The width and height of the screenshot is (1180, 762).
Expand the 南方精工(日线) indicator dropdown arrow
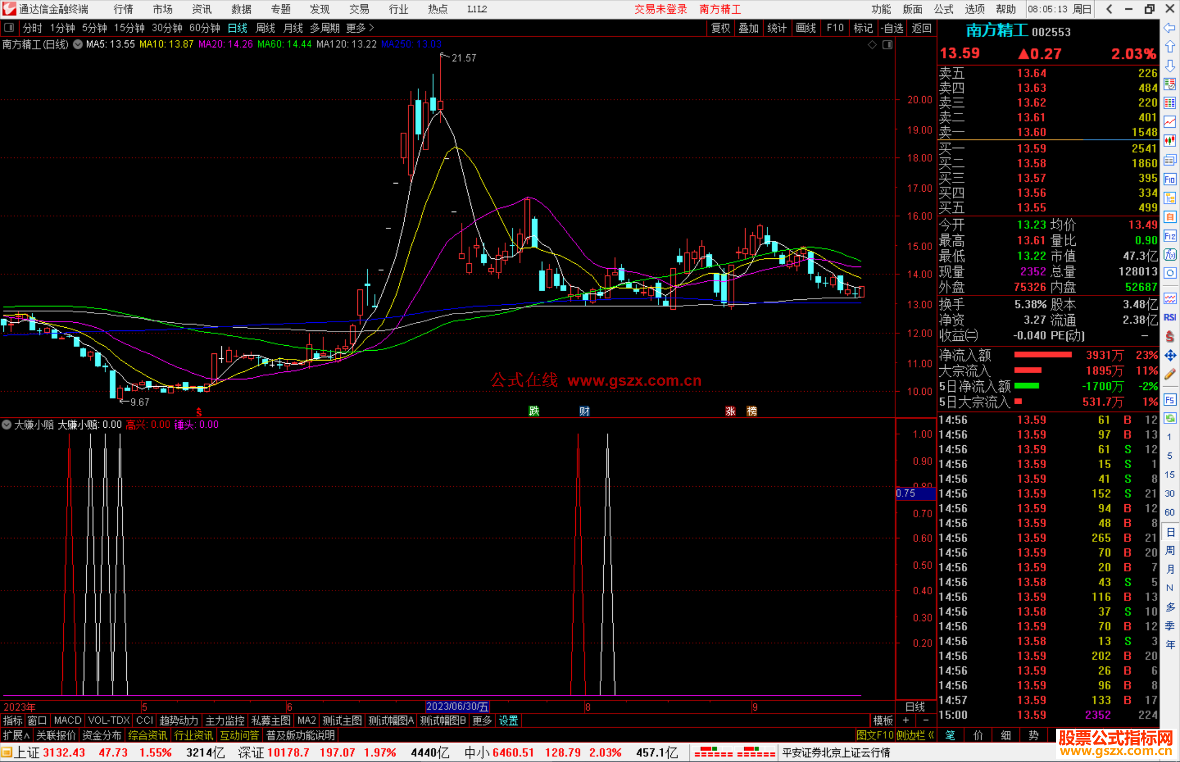click(x=78, y=45)
